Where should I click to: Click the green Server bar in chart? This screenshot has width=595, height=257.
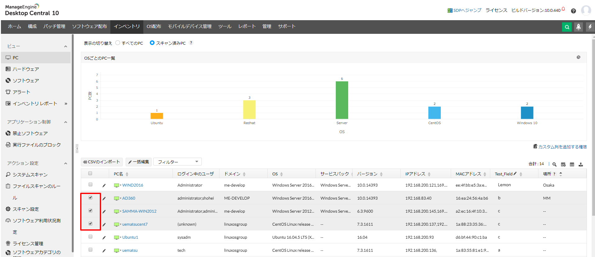[342, 100]
